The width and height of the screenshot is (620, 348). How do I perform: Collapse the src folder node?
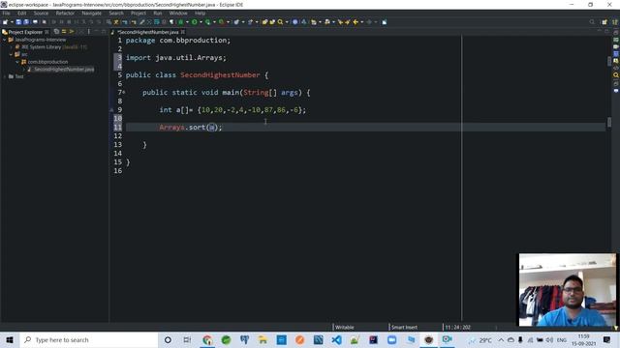coord(11,54)
